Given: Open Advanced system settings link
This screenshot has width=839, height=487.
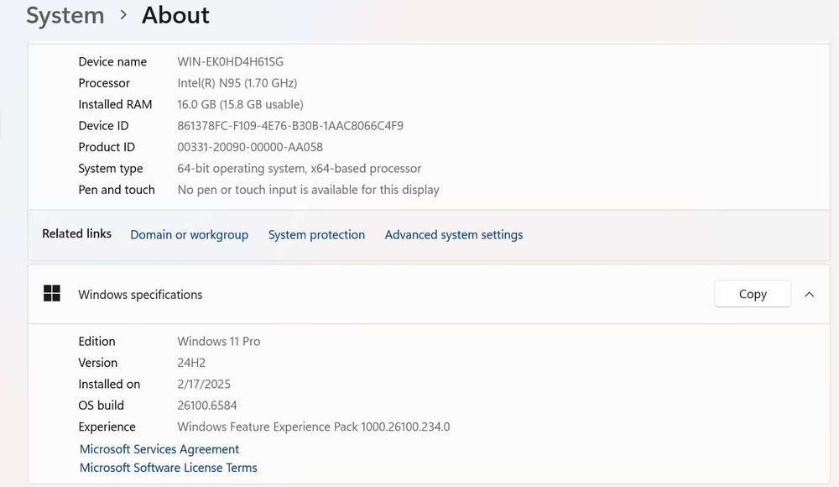Looking at the screenshot, I should 453,235.
